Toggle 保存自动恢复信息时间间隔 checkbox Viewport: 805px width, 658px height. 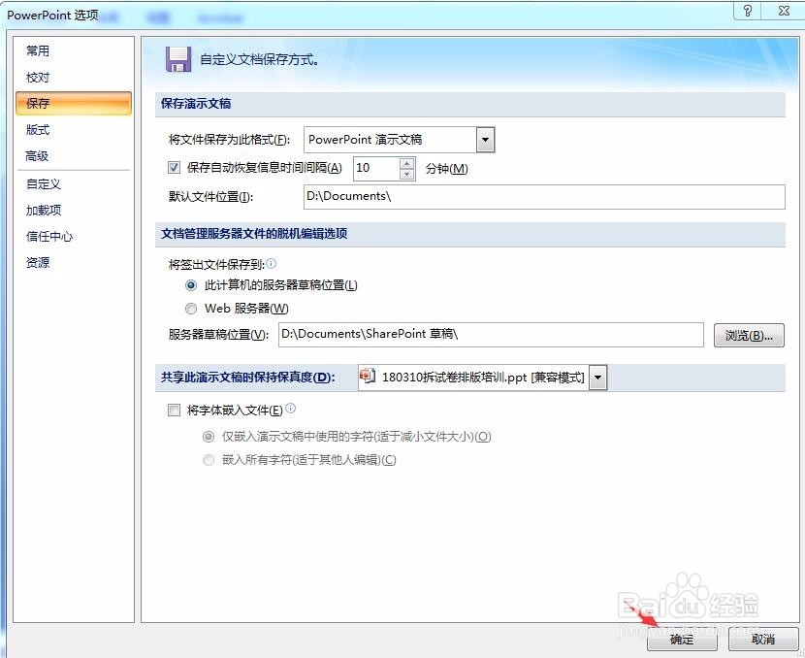[x=174, y=168]
